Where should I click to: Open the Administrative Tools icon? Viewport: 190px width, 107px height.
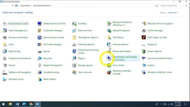[x=5, y=23]
